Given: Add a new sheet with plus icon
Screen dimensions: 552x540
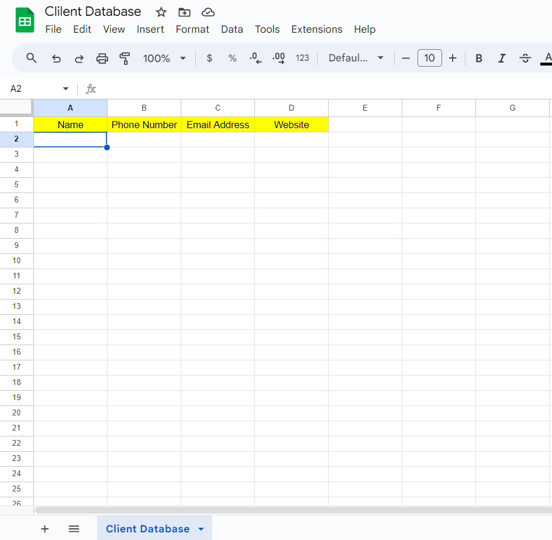Looking at the screenshot, I should [x=44, y=529].
